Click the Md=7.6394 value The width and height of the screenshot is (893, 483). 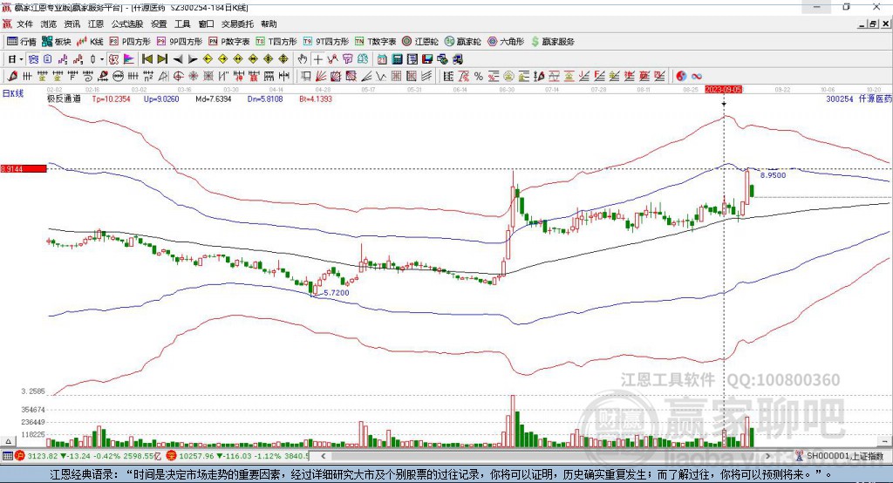pos(214,99)
